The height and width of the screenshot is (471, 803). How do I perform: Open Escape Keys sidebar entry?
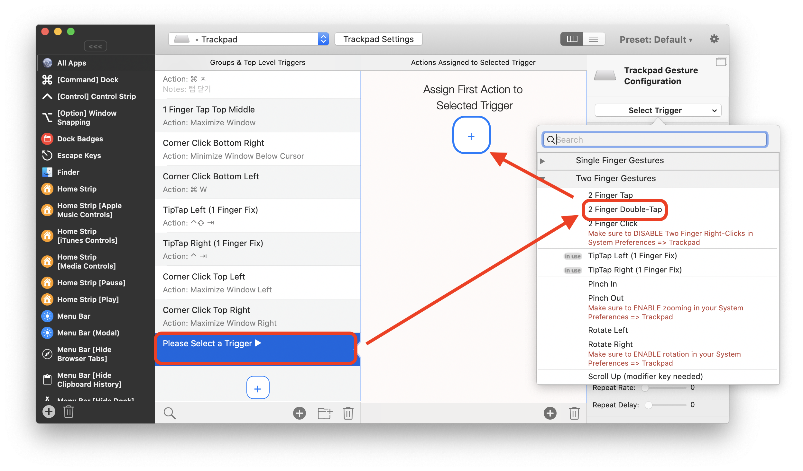click(x=79, y=156)
